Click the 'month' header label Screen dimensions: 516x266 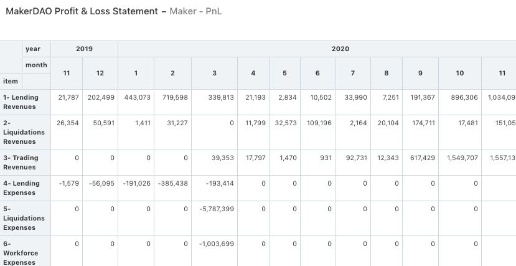click(36, 65)
